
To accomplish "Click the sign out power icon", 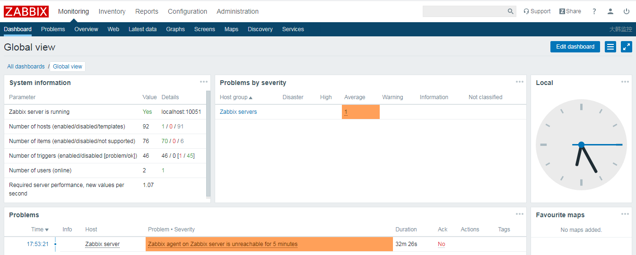I will tap(627, 11).
